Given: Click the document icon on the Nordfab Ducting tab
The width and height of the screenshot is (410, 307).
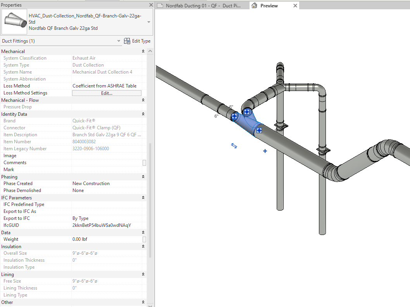Looking at the screenshot, I should (x=160, y=5).
